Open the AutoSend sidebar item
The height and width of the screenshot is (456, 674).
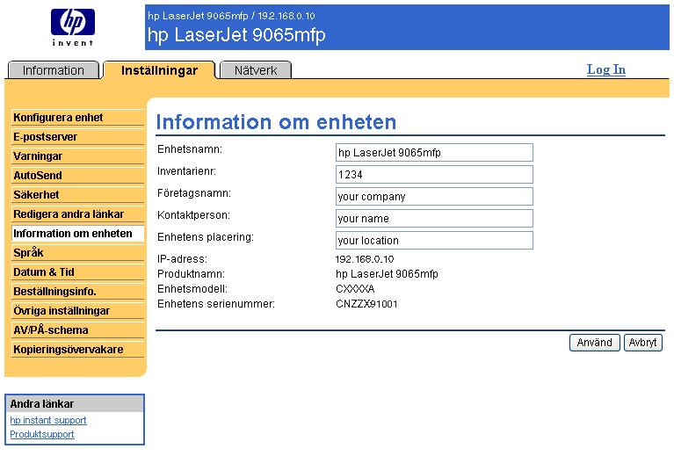[78, 176]
